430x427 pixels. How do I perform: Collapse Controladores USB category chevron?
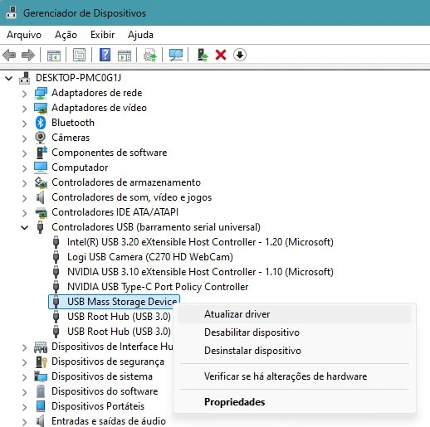24,228
